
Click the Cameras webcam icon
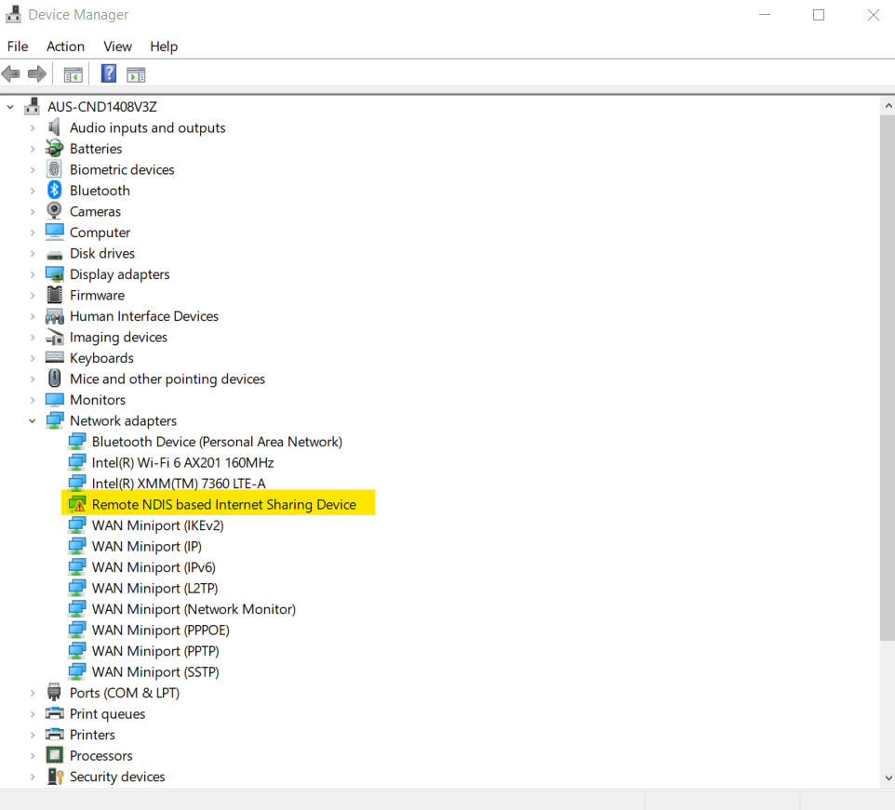point(54,211)
